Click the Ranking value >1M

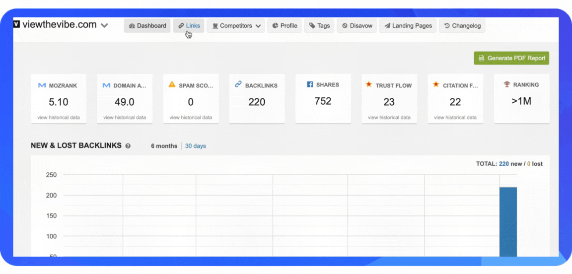coord(521,101)
